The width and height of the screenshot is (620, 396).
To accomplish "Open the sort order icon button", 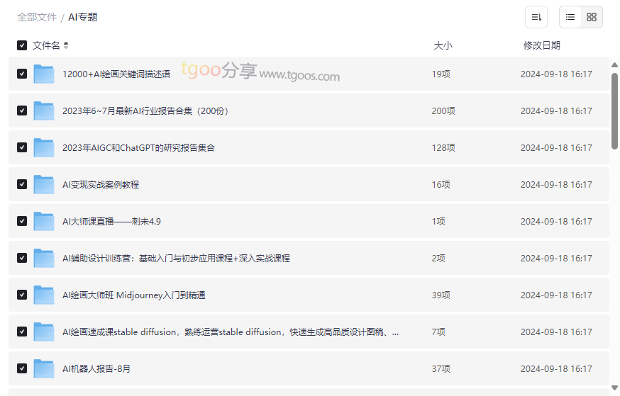I will tap(536, 17).
